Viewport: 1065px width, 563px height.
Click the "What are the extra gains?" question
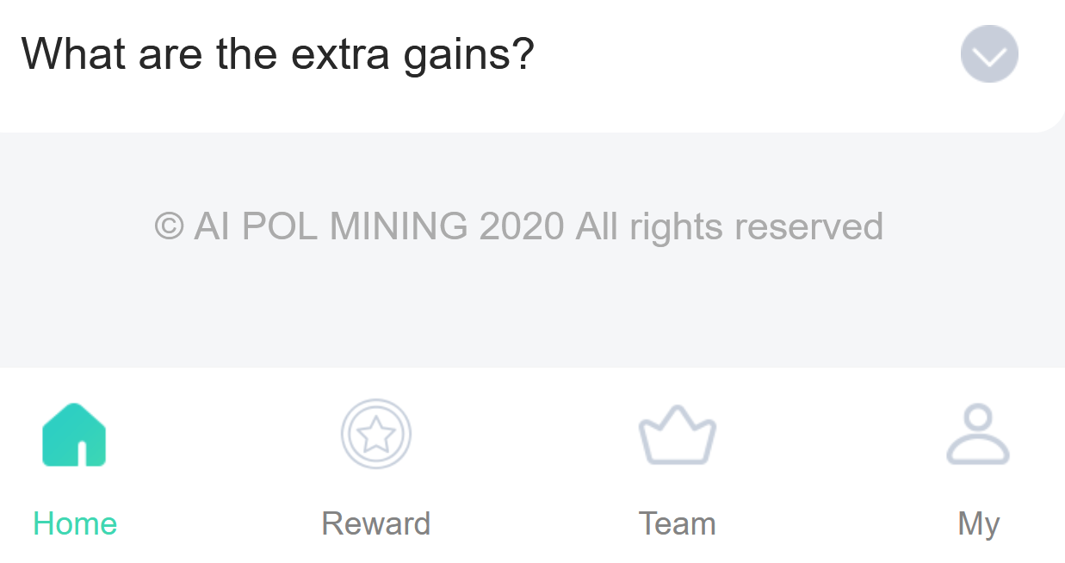pyautogui.click(x=277, y=53)
